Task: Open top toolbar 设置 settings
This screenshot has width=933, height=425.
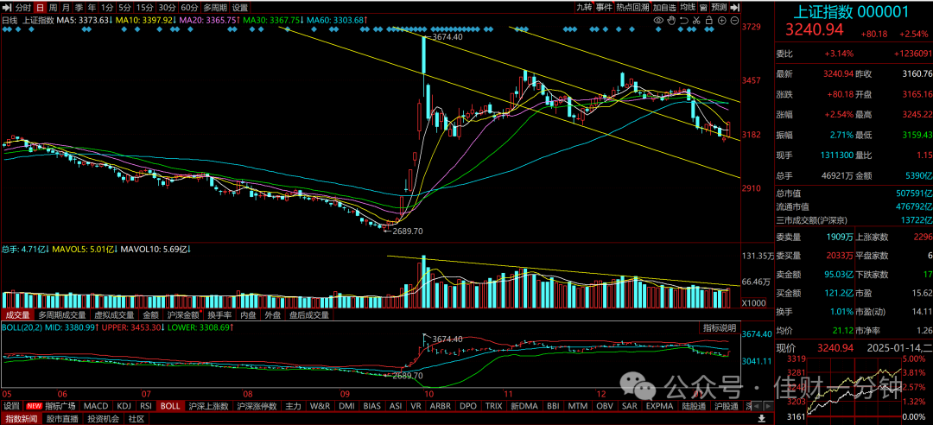Action: tap(240, 8)
